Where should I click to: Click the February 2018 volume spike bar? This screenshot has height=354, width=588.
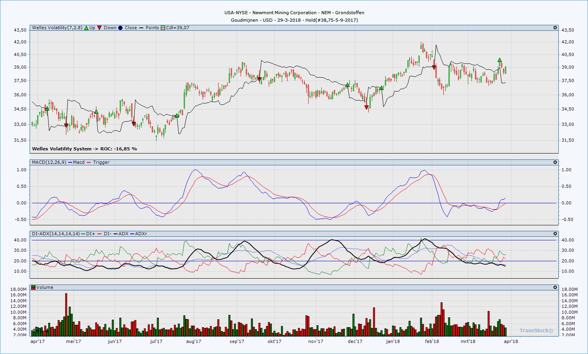441,319
